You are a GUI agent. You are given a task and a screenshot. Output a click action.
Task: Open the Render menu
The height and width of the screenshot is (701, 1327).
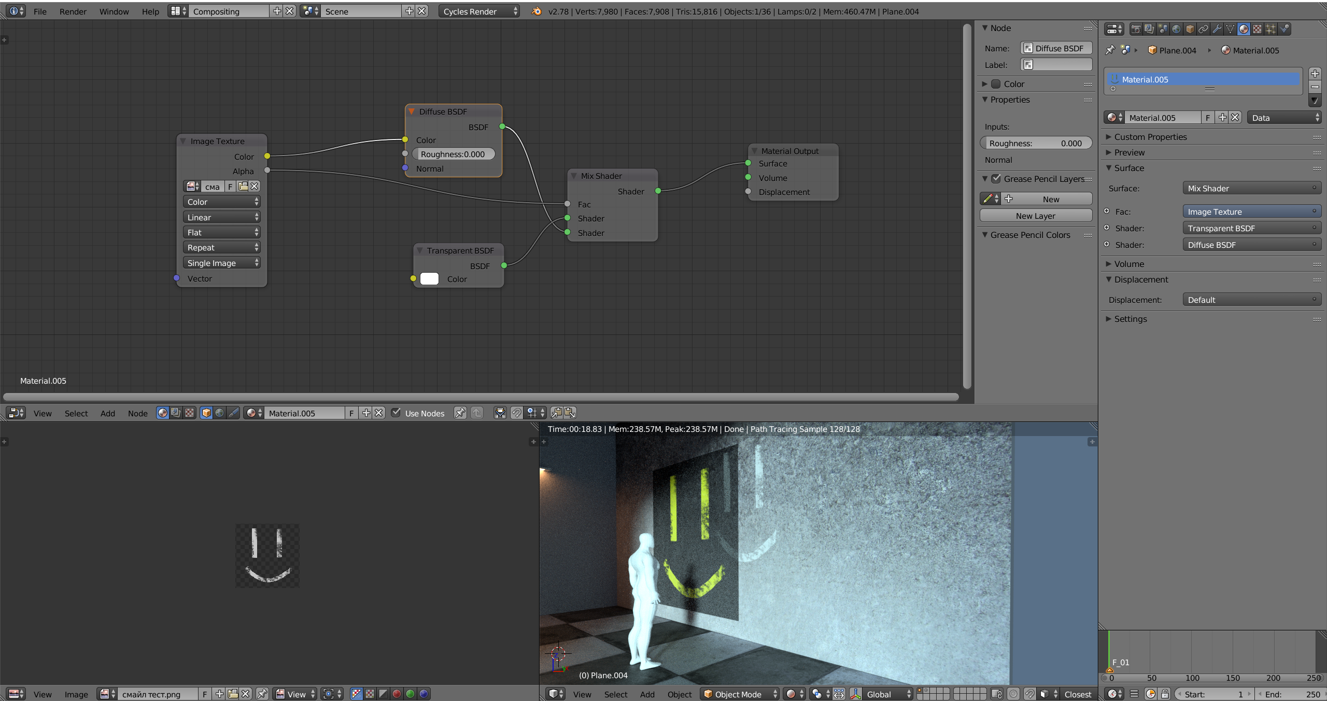73,11
